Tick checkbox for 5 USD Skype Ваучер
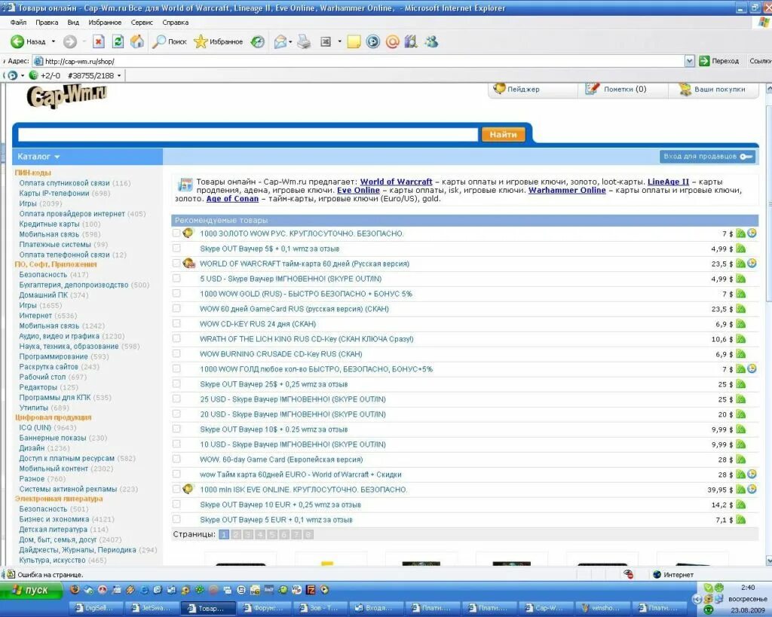772x617 pixels. (176, 279)
